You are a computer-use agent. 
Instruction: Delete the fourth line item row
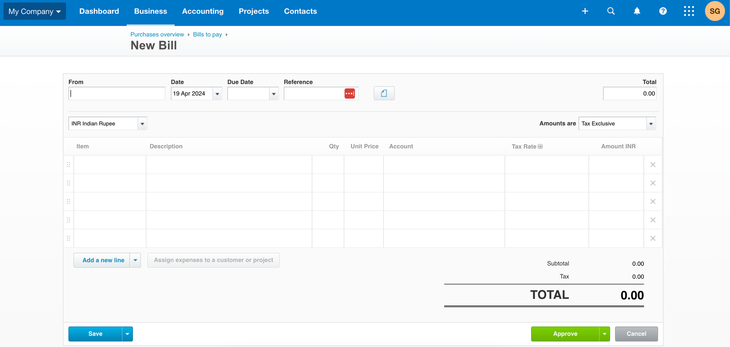point(653,220)
